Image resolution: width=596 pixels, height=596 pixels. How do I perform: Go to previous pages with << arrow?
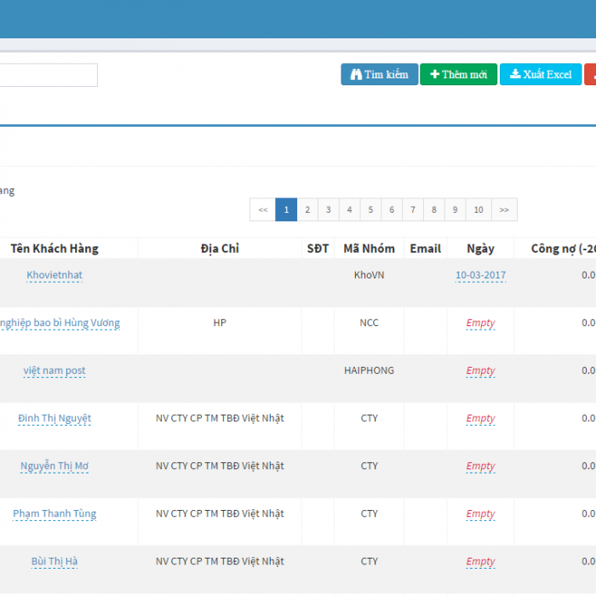262,209
